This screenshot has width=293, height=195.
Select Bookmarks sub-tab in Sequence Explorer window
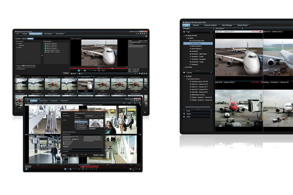tap(30, 39)
